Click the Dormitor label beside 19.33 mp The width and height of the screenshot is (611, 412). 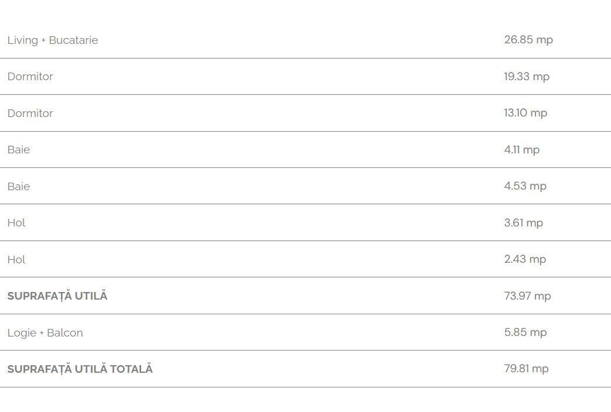(x=30, y=77)
